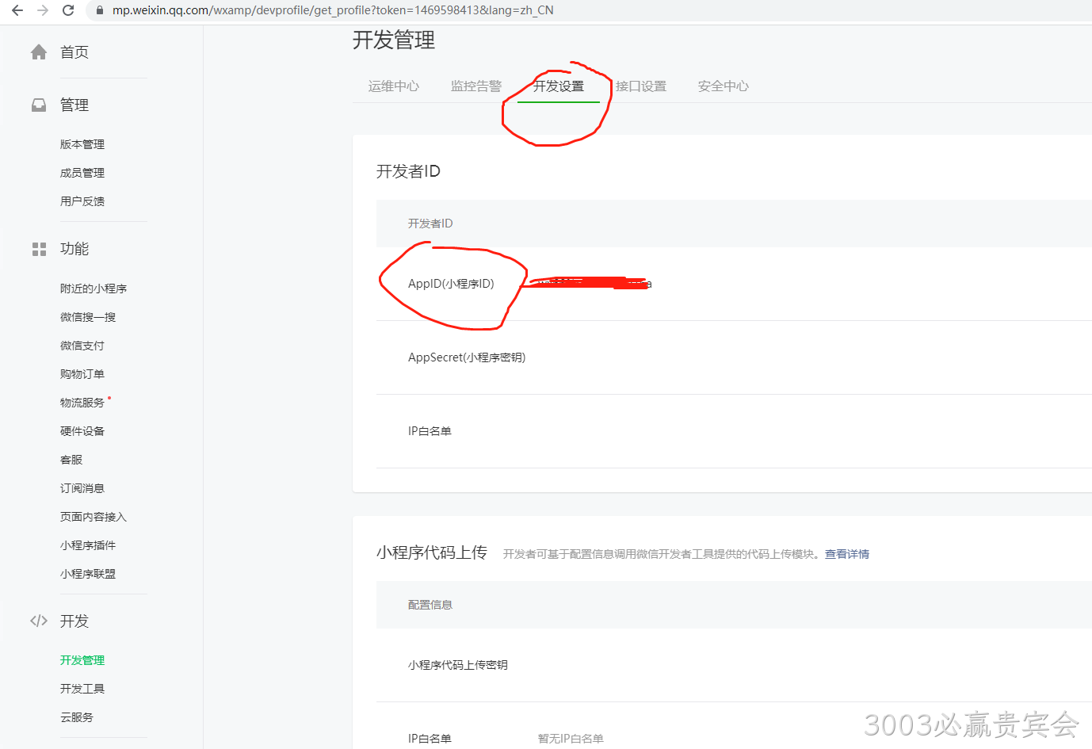The image size is (1092, 749).
Task: Select 购物订单 in the sidebar
Action: (82, 374)
